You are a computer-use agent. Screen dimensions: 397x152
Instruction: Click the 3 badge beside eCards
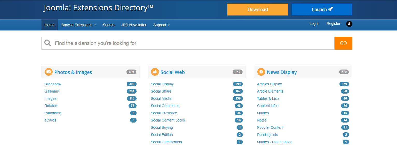133,120
